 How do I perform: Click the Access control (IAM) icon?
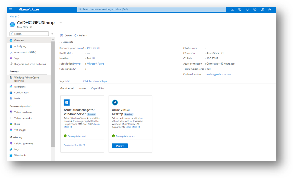coord(11,52)
